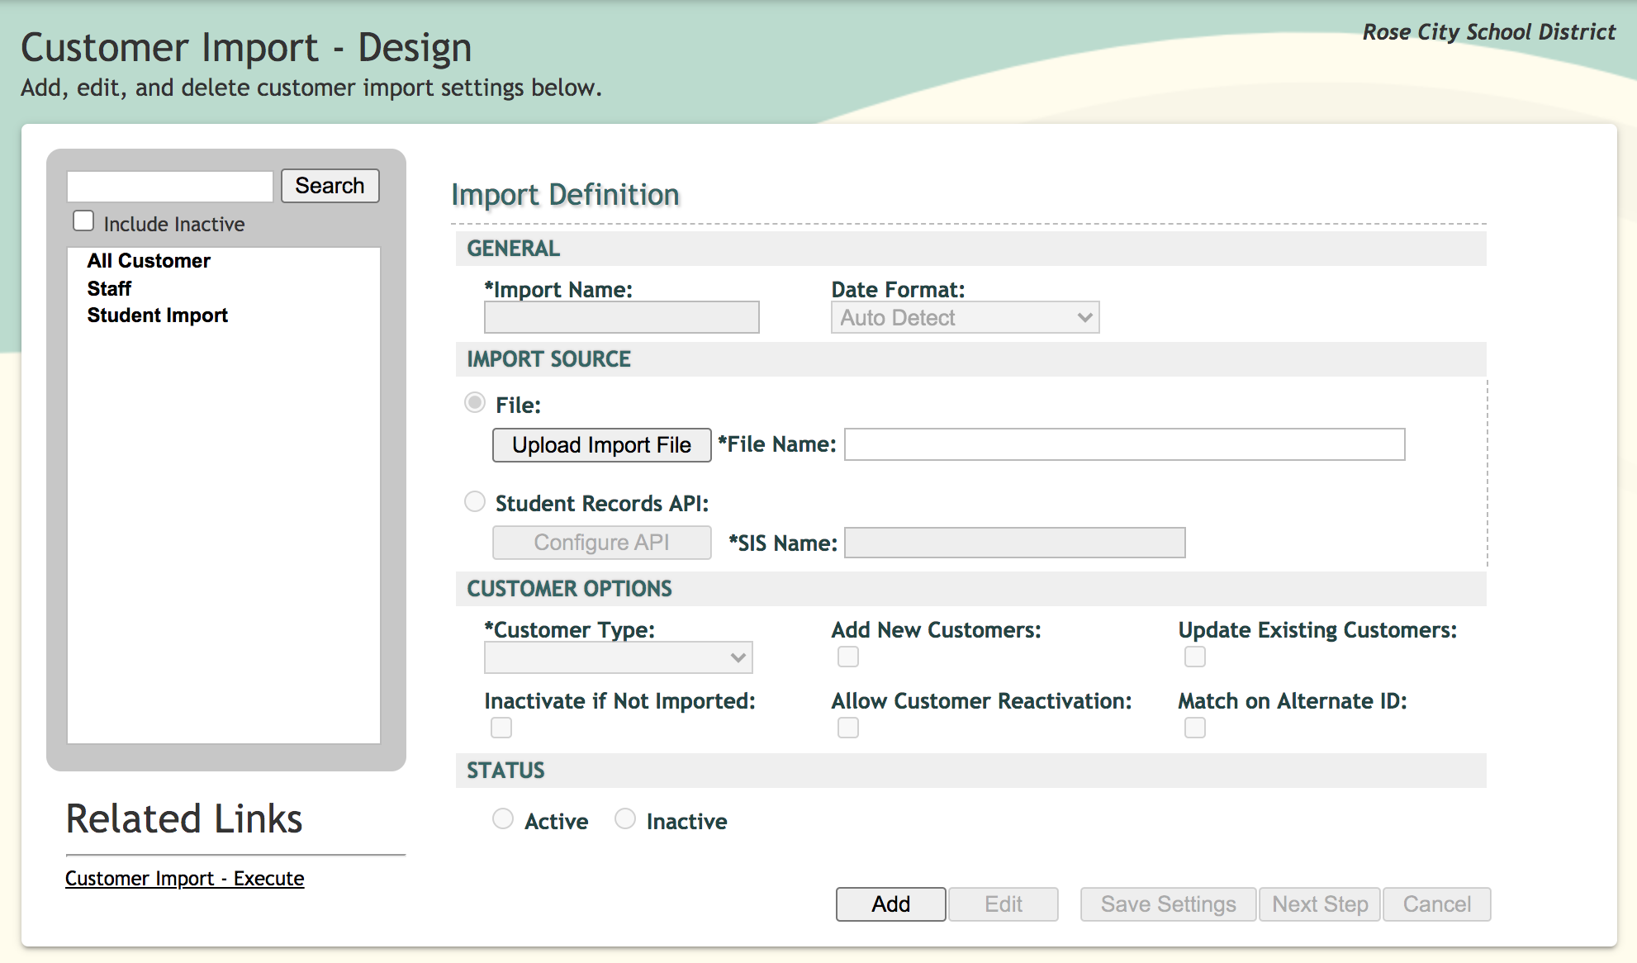The image size is (1637, 963).
Task: Select Student Import in the list
Action: pyautogui.click(x=157, y=315)
